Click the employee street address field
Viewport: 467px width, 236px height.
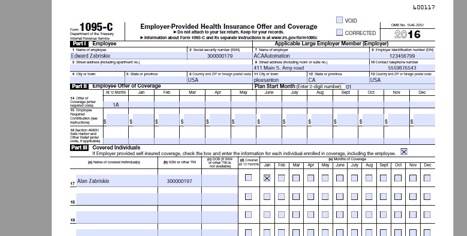(x=161, y=68)
